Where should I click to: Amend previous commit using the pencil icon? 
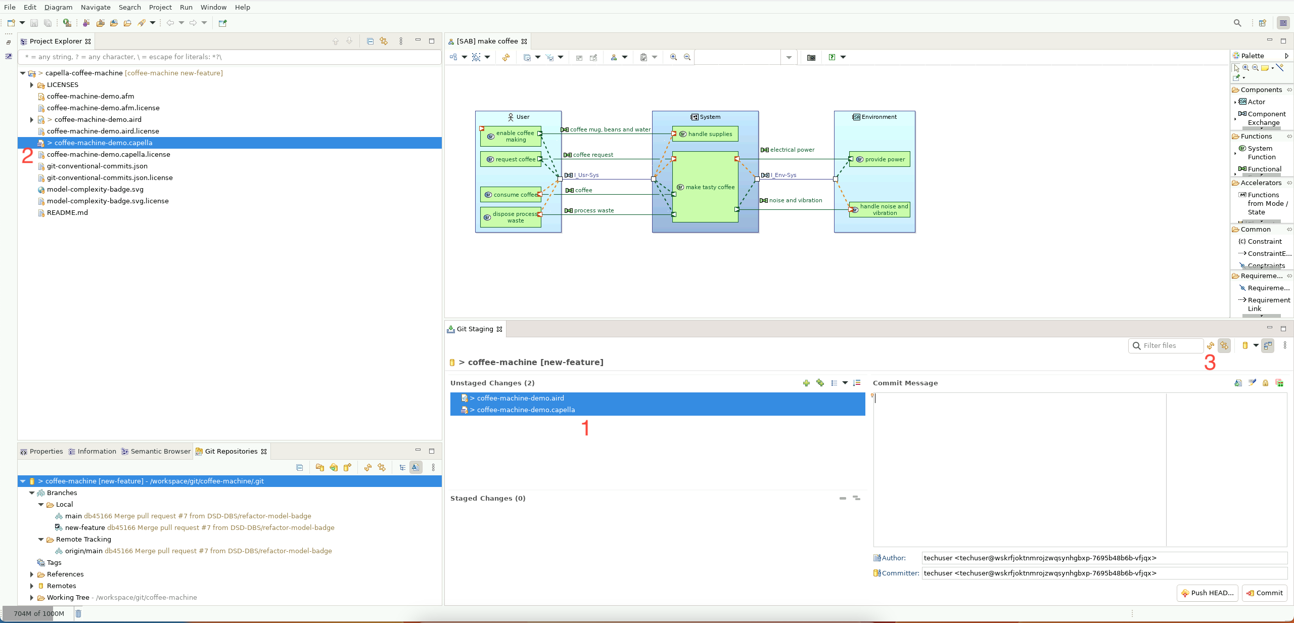(x=1252, y=383)
